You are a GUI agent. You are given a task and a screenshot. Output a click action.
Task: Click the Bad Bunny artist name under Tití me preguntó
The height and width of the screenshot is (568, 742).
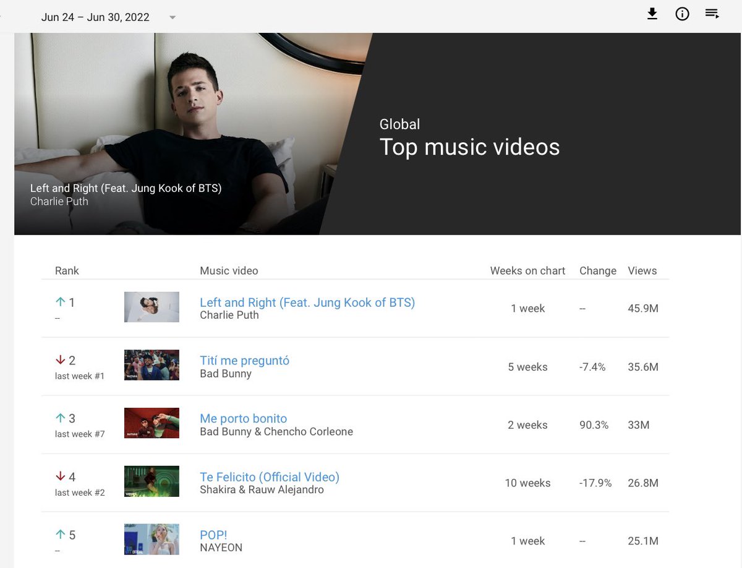click(x=226, y=374)
